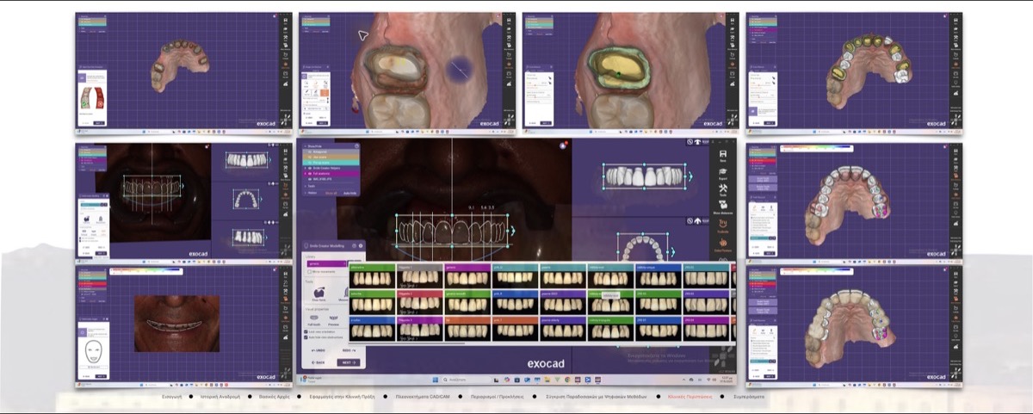Click Show all in Show/Hide panel
Viewport: 1033px width, 414px height.
pyautogui.click(x=331, y=193)
